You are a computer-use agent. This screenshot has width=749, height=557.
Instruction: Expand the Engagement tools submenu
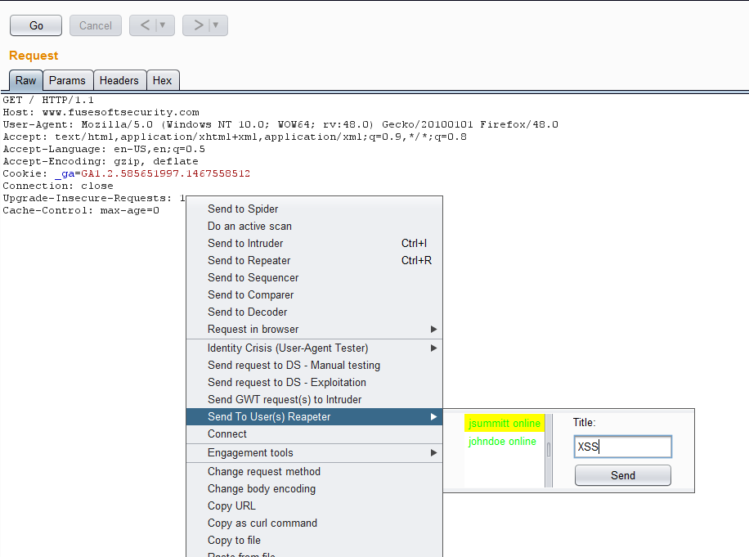(314, 453)
